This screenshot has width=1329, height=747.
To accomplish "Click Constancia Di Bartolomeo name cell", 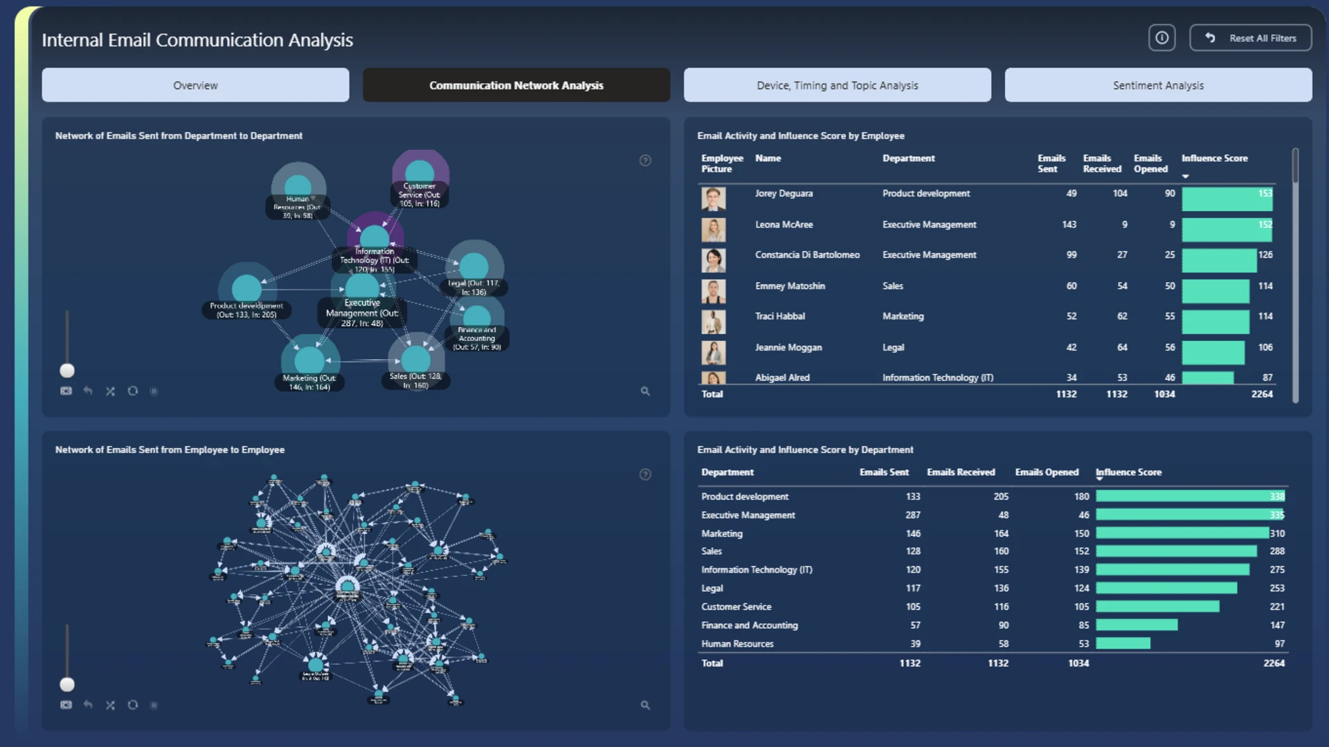I will [807, 255].
